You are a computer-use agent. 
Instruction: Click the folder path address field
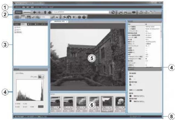pos(80,12)
